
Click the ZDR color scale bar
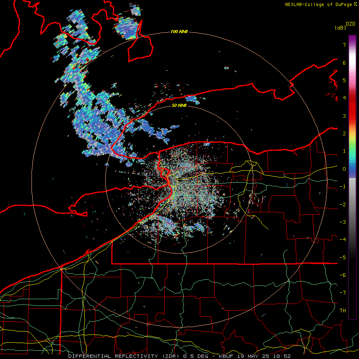pos(352,177)
